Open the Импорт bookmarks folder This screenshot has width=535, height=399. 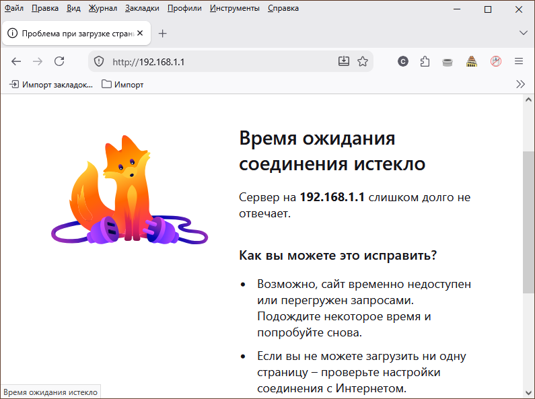click(x=122, y=84)
